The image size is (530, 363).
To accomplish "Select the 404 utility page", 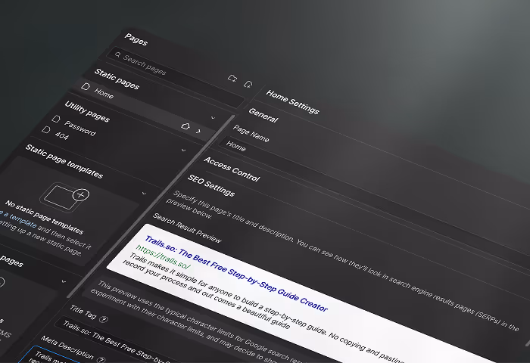I will (x=61, y=135).
